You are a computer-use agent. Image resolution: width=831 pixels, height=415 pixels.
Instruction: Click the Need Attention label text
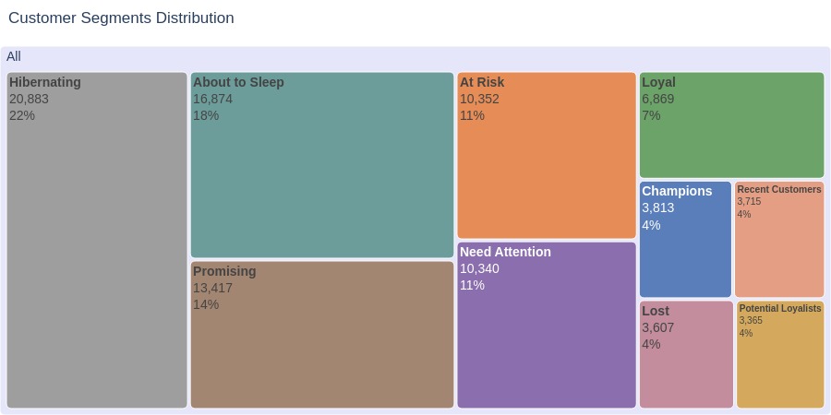pos(506,252)
